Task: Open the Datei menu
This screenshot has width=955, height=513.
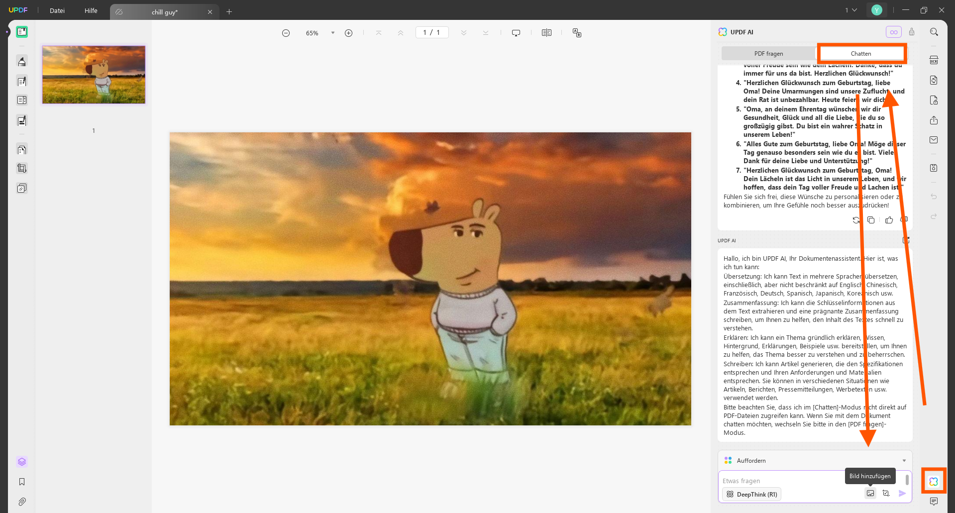Action: [x=57, y=10]
